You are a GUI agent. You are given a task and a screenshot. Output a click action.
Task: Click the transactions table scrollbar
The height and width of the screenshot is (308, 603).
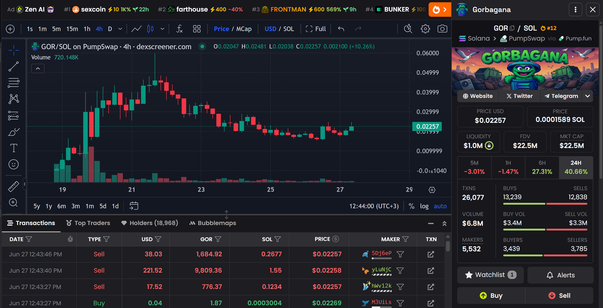[448, 246]
